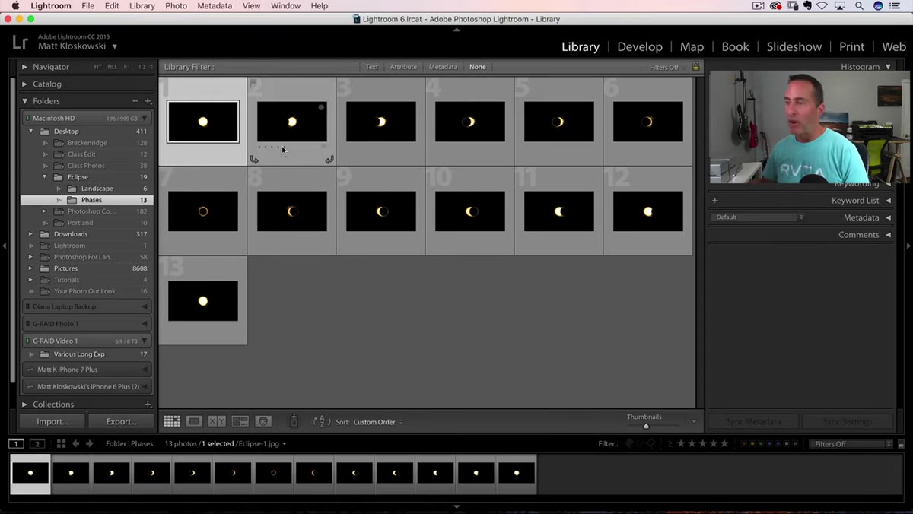Add keyword with plus in Keyword List

[x=714, y=201]
